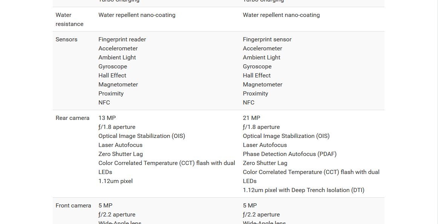Click right column 'Laser Autofocus' entry
This screenshot has height=224, width=438.
pos(265,145)
